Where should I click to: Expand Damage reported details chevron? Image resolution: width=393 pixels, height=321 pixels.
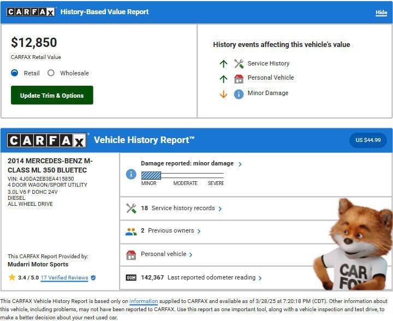240,164
